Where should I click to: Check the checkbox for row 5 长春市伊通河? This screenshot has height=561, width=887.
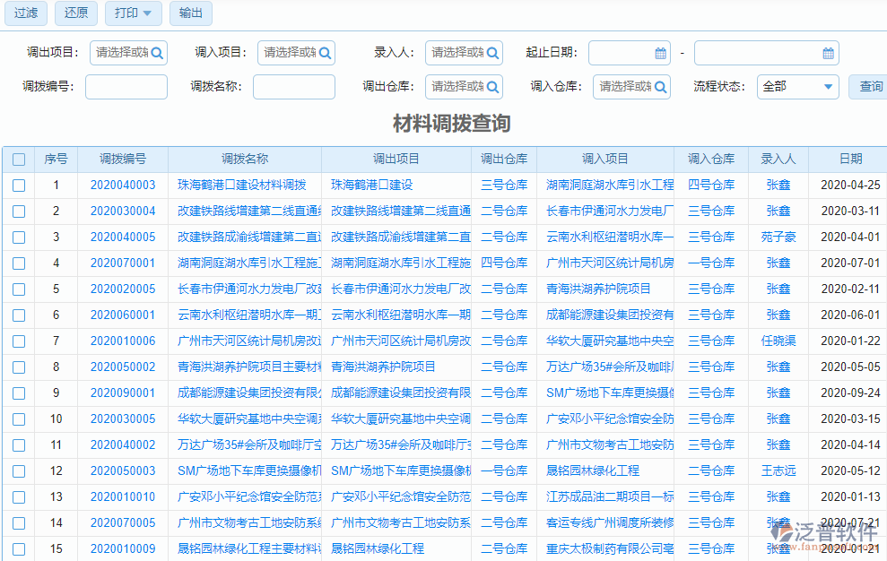tap(19, 289)
